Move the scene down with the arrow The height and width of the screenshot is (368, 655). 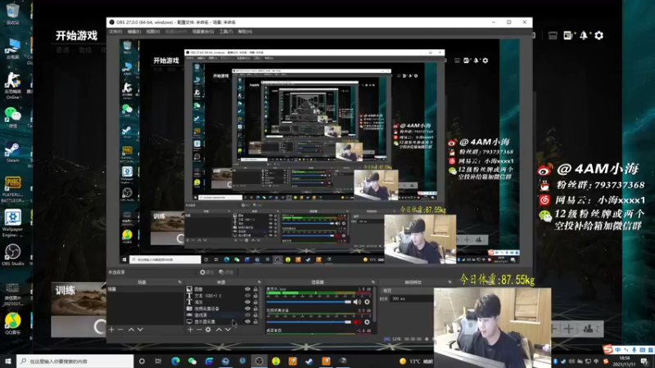tap(140, 330)
